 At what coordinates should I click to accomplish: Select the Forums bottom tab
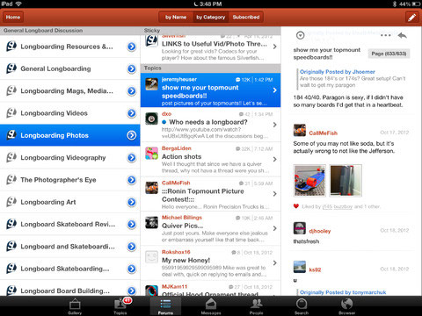pos(165,306)
